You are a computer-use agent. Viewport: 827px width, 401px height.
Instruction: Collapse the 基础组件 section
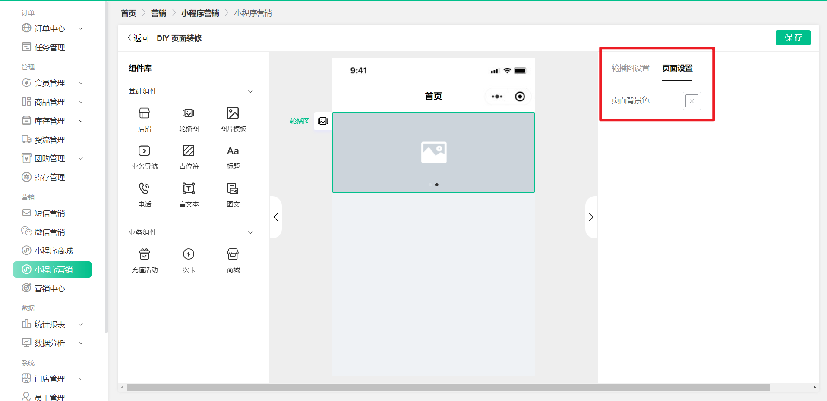pyautogui.click(x=250, y=91)
